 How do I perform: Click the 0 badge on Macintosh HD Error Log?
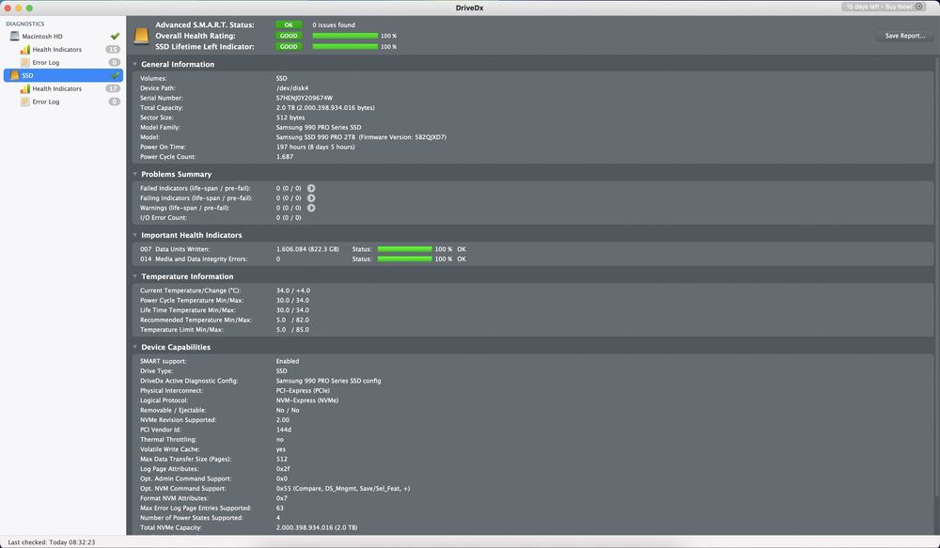click(x=114, y=62)
